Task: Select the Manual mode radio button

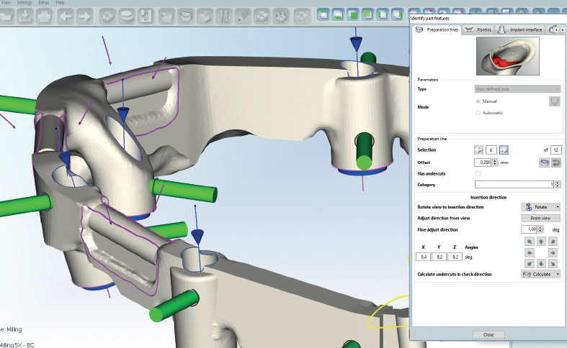Action: tap(478, 101)
